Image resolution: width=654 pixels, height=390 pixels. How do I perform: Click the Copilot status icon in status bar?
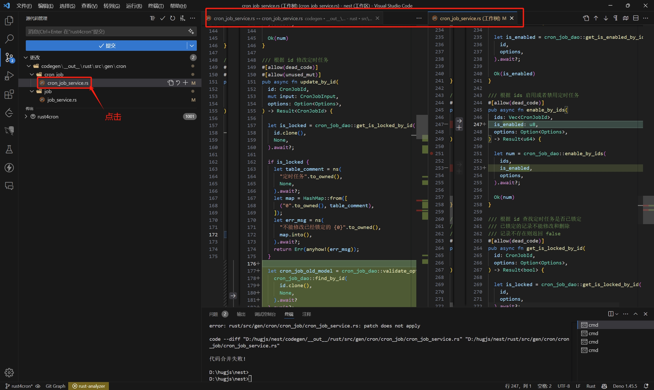[x=604, y=386]
